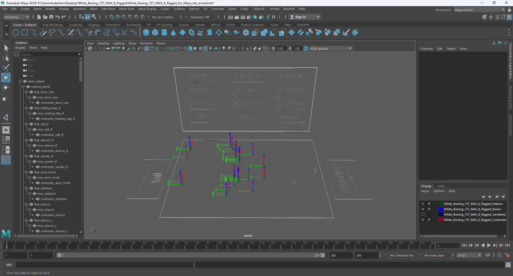Collapse the Text_door_rear tree node
This screenshot has width=513, height=276.
pyautogui.click(x=26, y=92)
